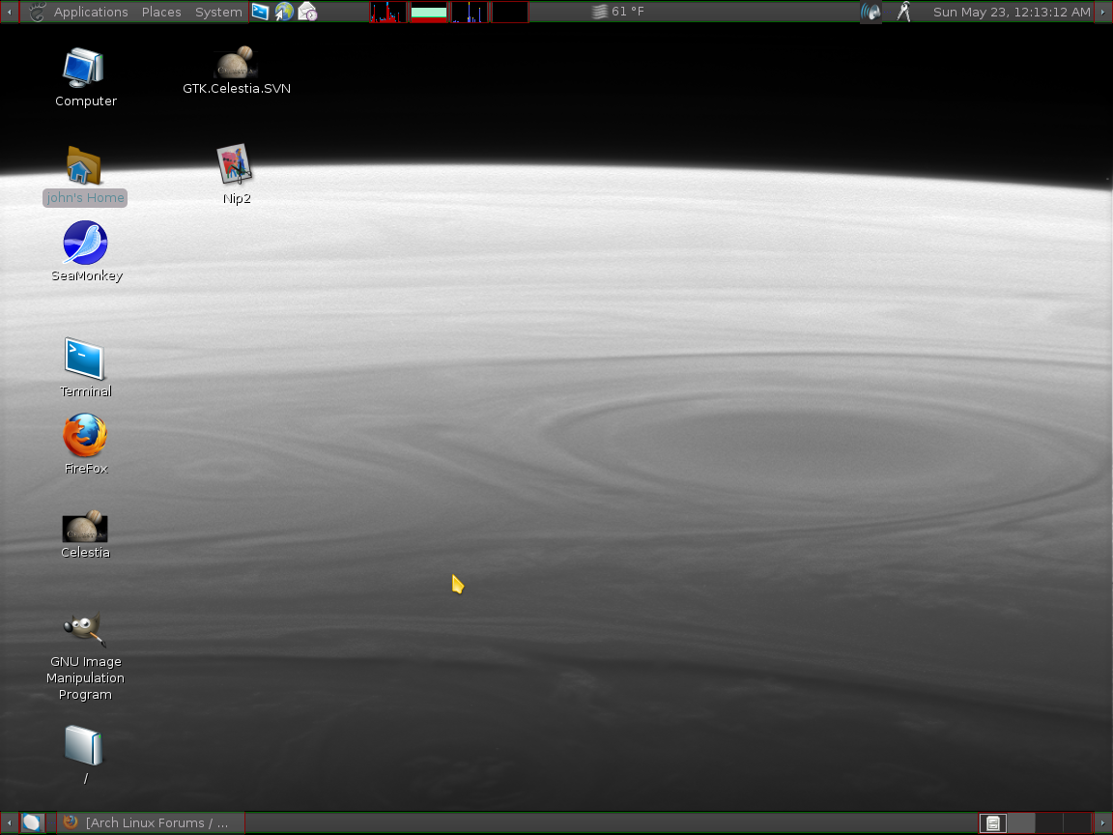1113x835 pixels.
Task: Click the bottom panel right hide arrow
Action: pos(1103,823)
